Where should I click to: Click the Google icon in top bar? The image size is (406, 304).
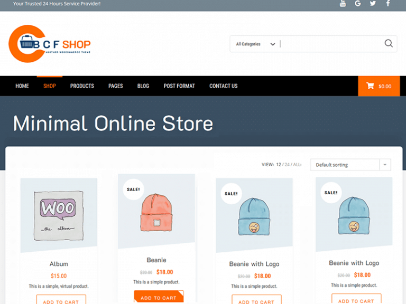pos(357,3)
